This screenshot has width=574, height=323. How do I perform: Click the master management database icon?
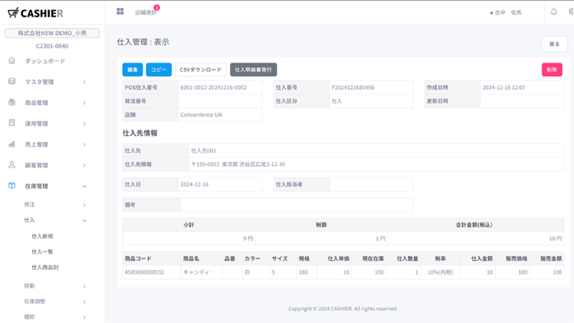12,82
